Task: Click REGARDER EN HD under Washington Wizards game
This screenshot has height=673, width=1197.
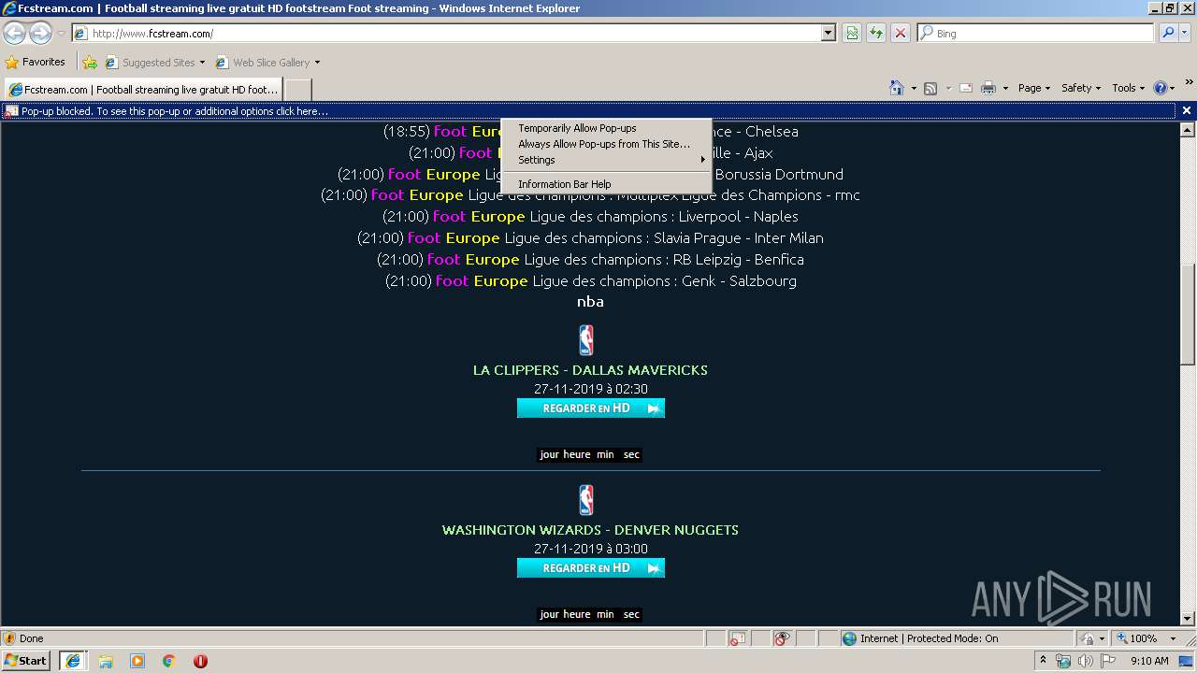Action: (x=591, y=568)
